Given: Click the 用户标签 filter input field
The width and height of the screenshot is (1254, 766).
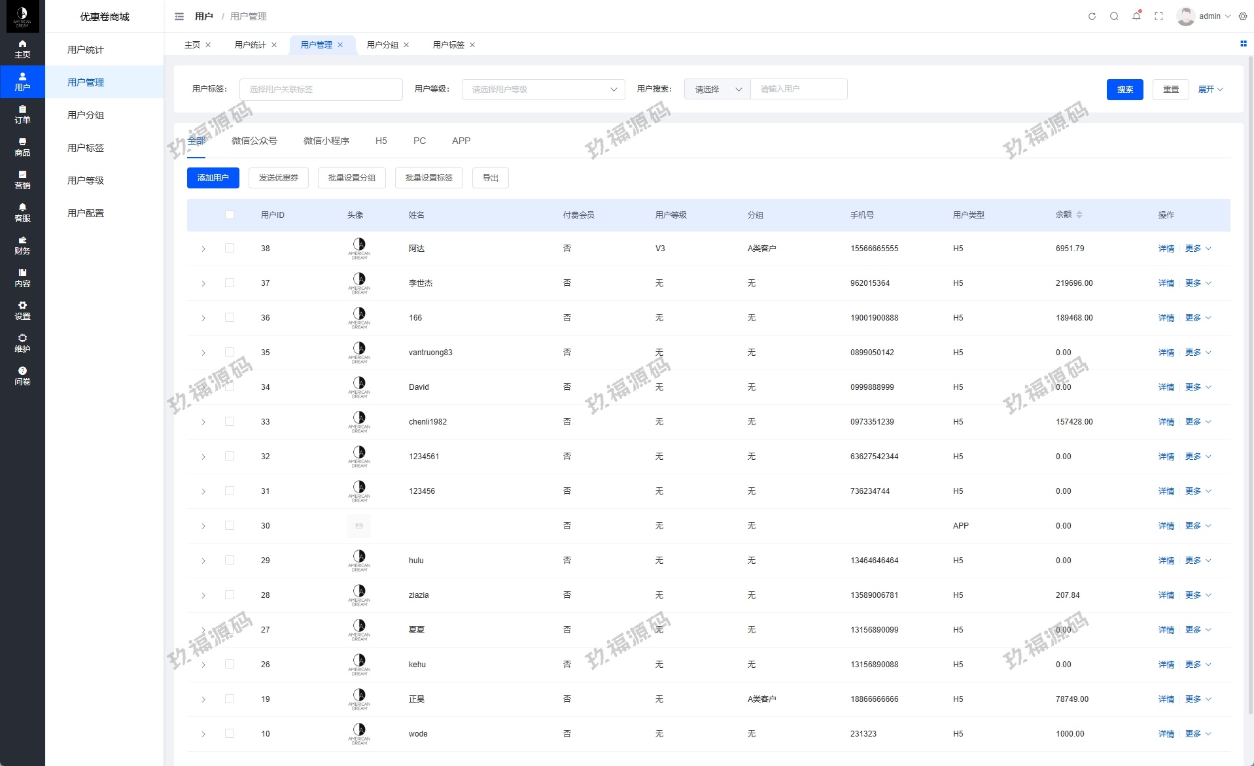Looking at the screenshot, I should [321, 90].
